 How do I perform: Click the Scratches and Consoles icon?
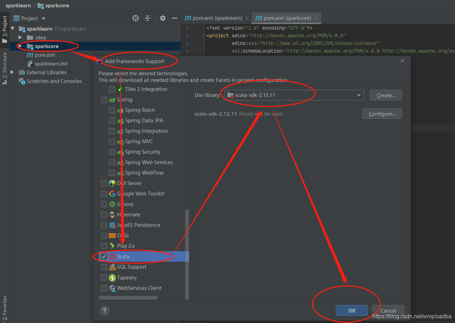click(x=22, y=81)
